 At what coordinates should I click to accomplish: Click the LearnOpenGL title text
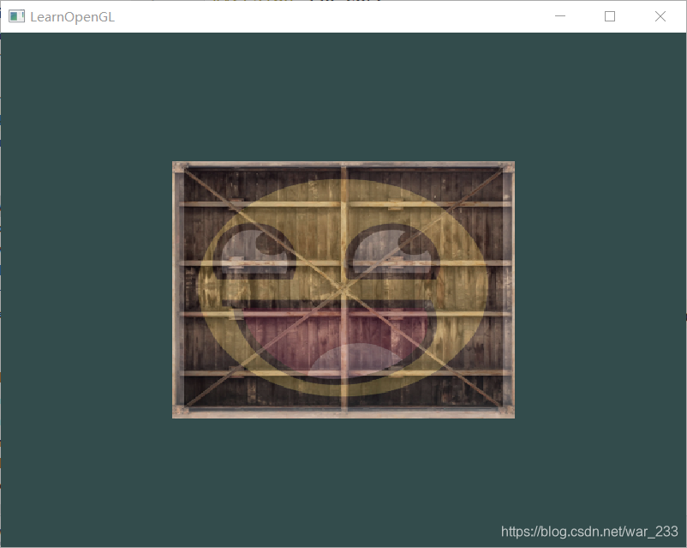pos(72,17)
